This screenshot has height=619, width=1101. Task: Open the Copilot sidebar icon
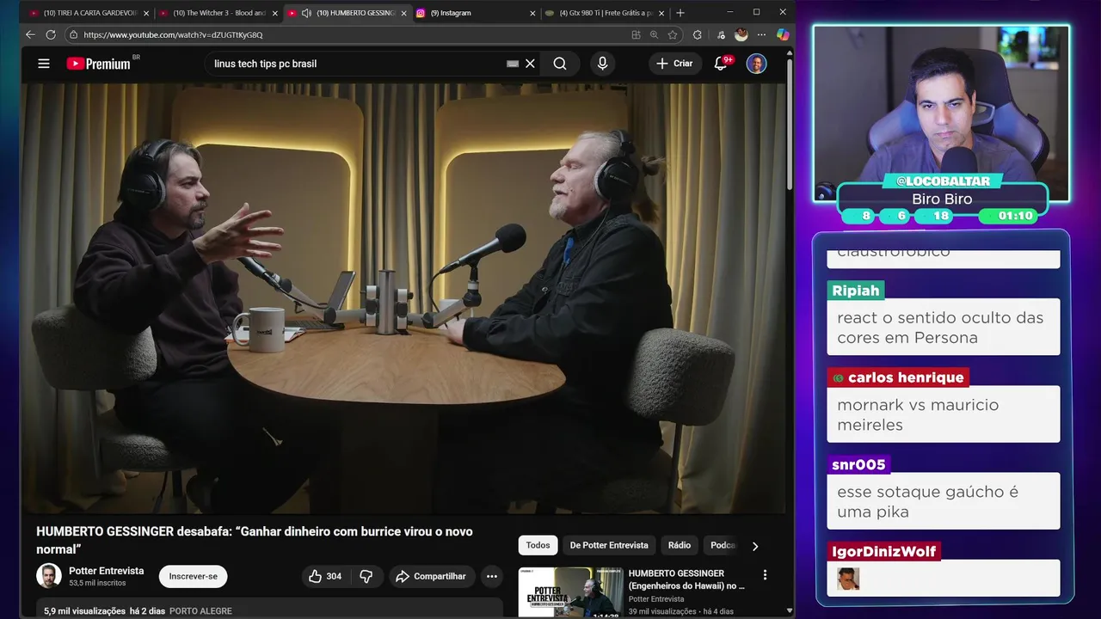(783, 34)
